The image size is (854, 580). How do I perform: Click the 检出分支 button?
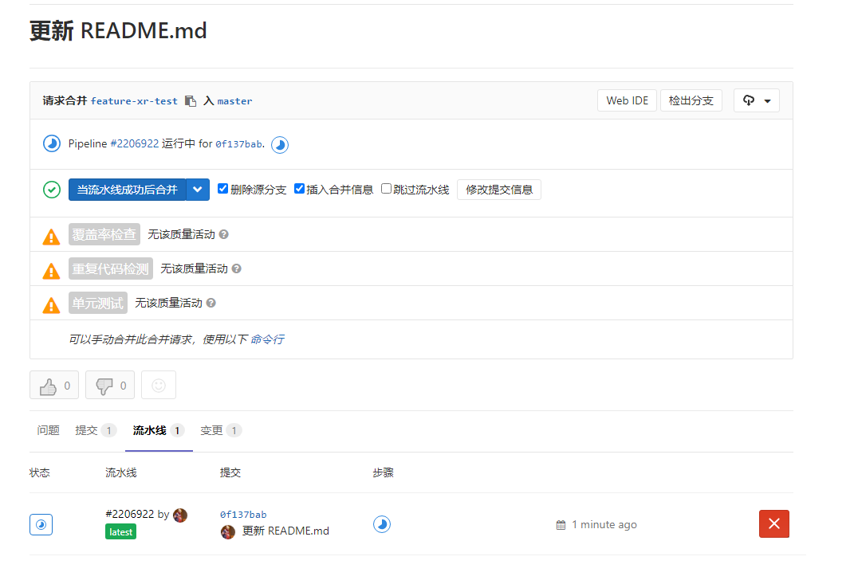(691, 100)
